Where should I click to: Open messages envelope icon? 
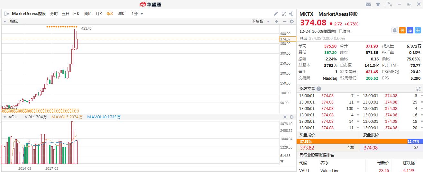click(369, 4)
